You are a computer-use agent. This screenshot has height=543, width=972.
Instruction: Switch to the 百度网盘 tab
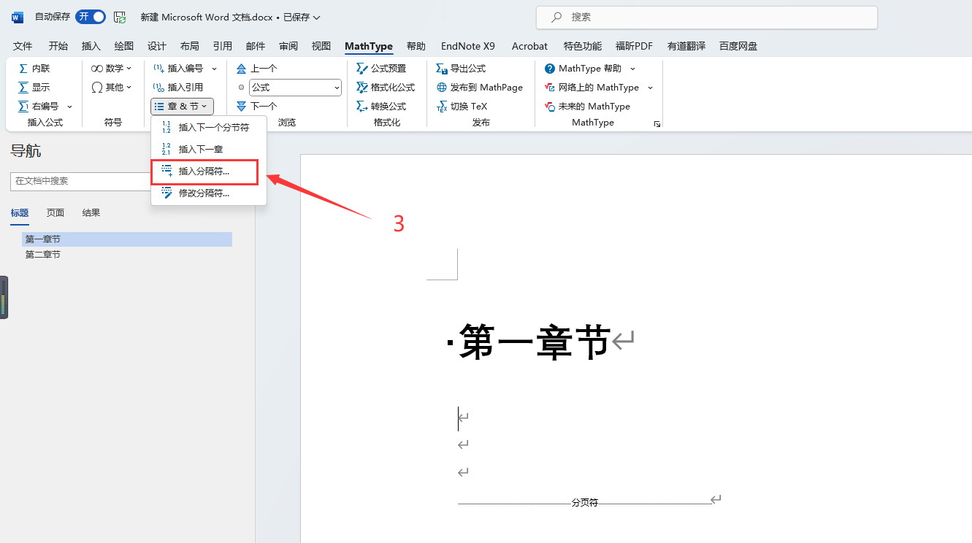738,46
